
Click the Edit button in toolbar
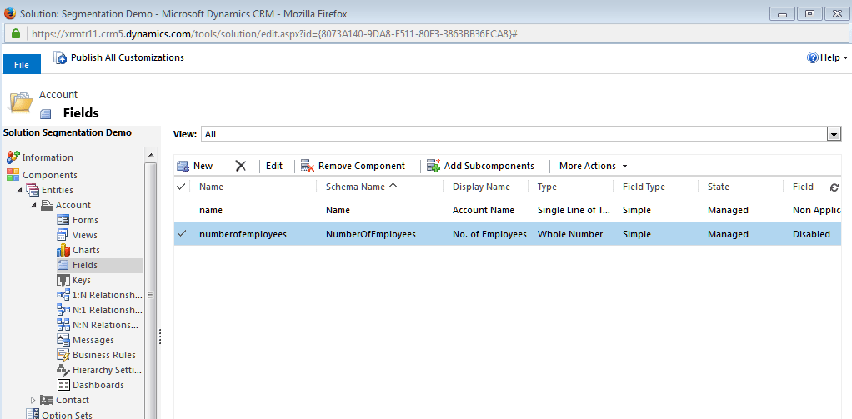[274, 166]
